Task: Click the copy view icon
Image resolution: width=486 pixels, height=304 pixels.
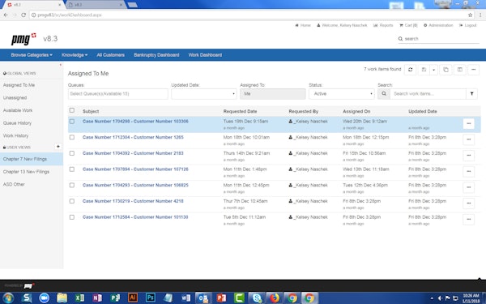Action: (x=446, y=70)
